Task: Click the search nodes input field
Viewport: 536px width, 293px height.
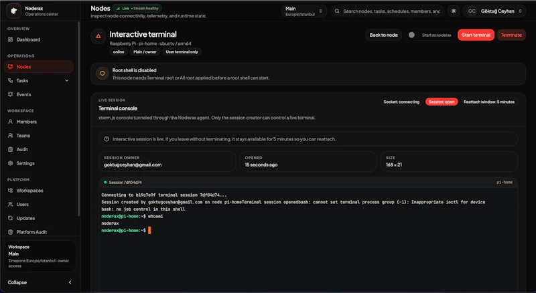Action: (387, 11)
